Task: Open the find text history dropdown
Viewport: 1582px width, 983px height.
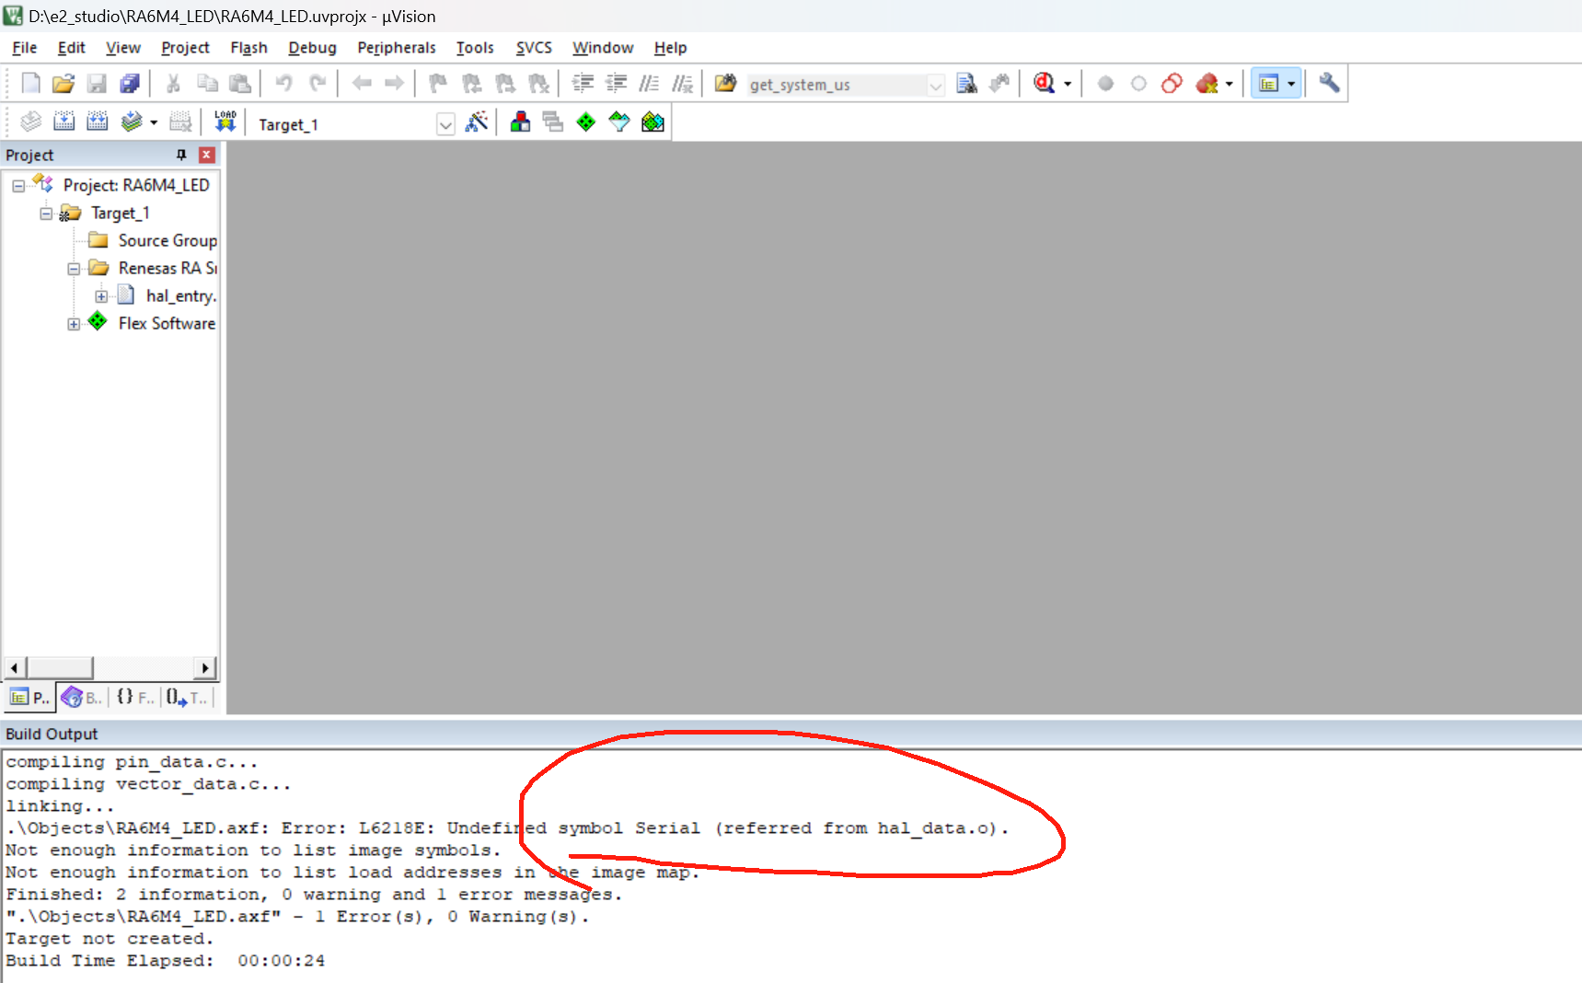Action: click(x=936, y=86)
